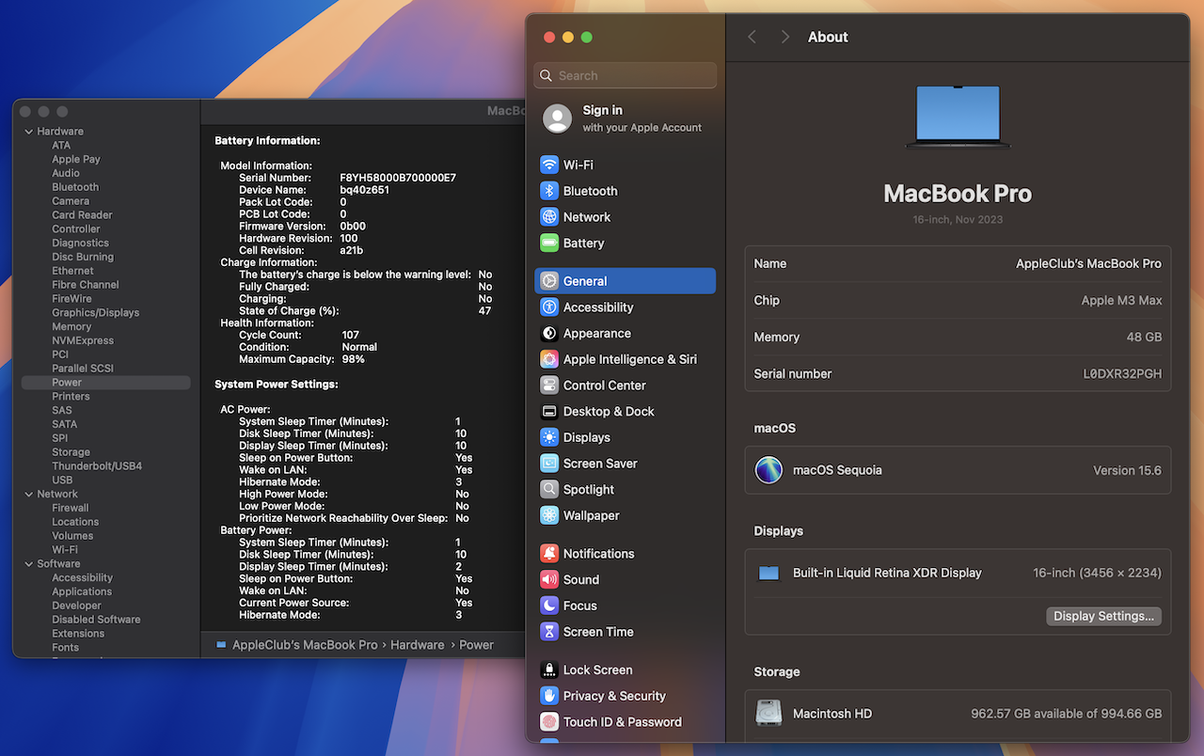Select Graphics/Displays in System Information
The width and height of the screenshot is (1204, 756).
click(x=95, y=312)
